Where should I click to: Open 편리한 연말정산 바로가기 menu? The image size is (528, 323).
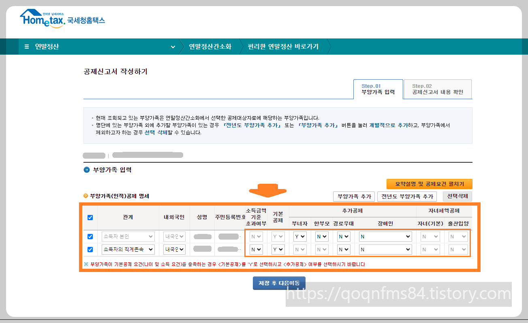pyautogui.click(x=284, y=47)
